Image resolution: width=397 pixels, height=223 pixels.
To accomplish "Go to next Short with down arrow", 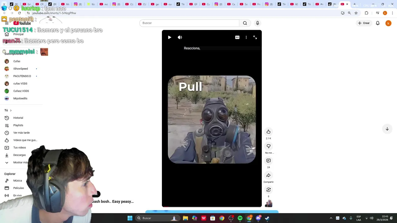I will (387, 129).
